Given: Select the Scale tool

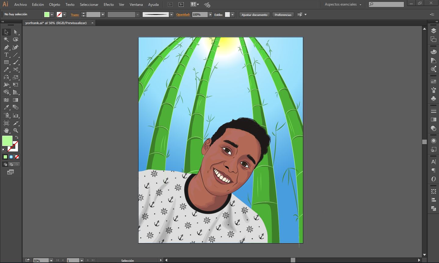Looking at the screenshot, I should 16,77.
